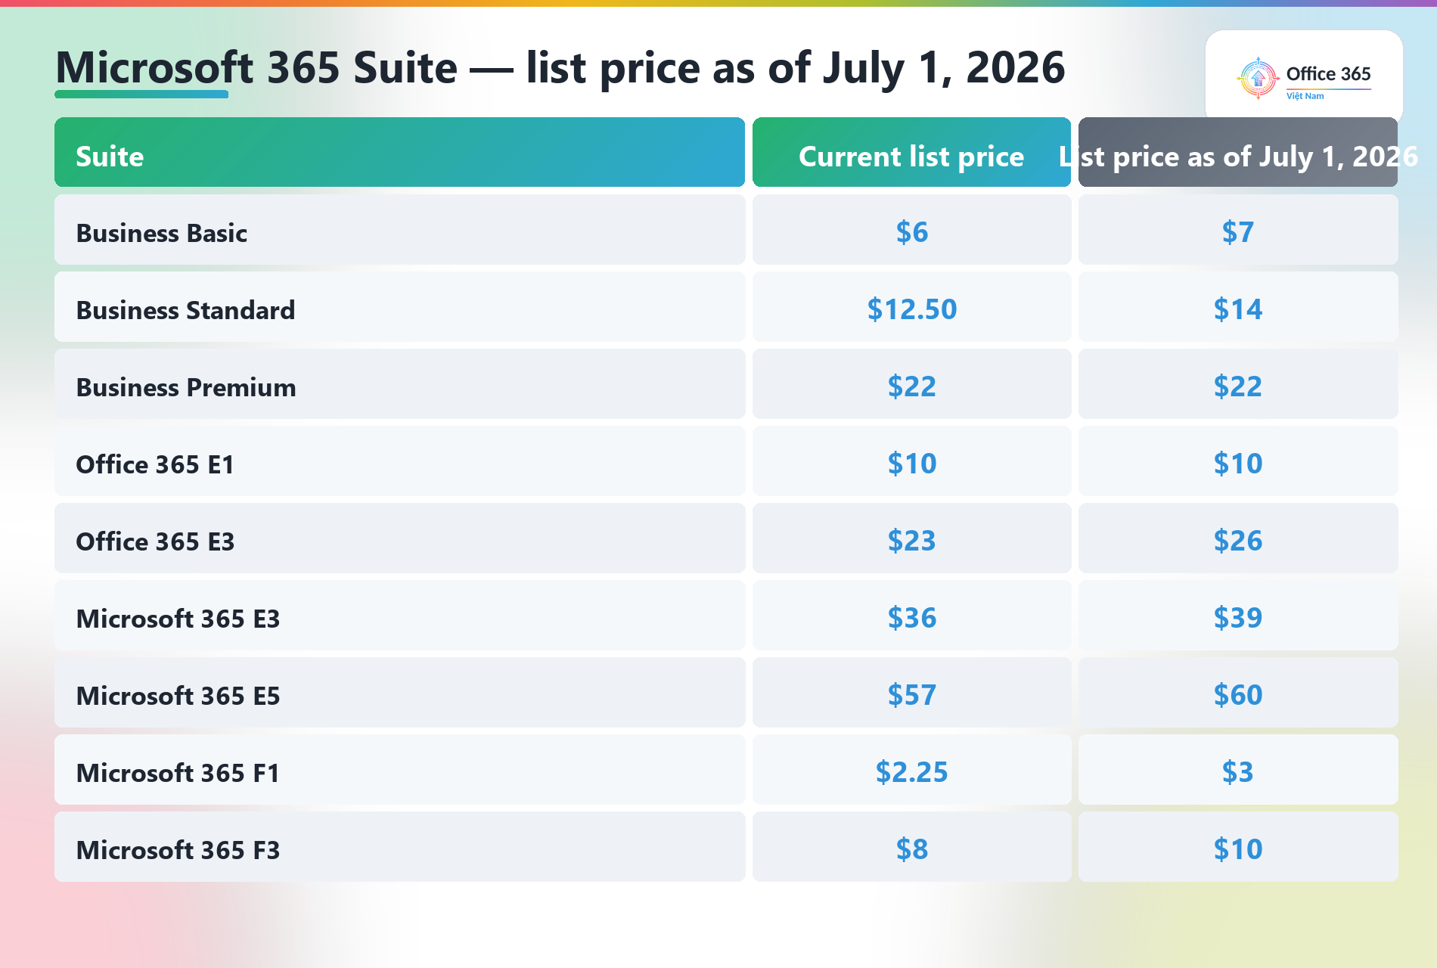Click the page title heading text
Viewport: 1437px width, 968px height.
pyautogui.click(x=560, y=68)
